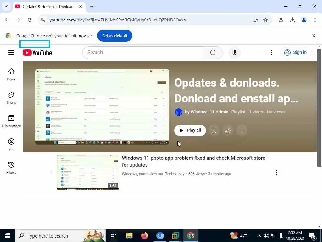Click the page vertical scrollbar
The height and width of the screenshot is (242, 322).
click(319, 108)
